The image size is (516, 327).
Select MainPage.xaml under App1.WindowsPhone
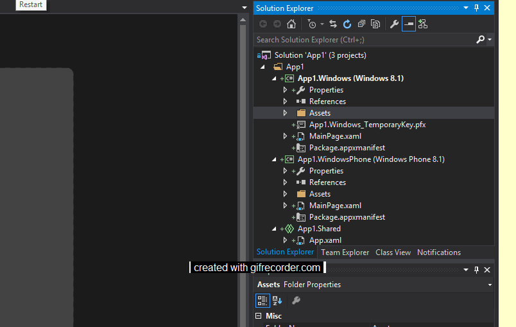(x=335, y=206)
